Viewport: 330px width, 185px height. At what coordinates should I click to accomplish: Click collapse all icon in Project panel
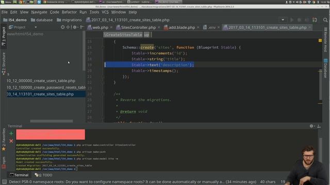(68, 27)
